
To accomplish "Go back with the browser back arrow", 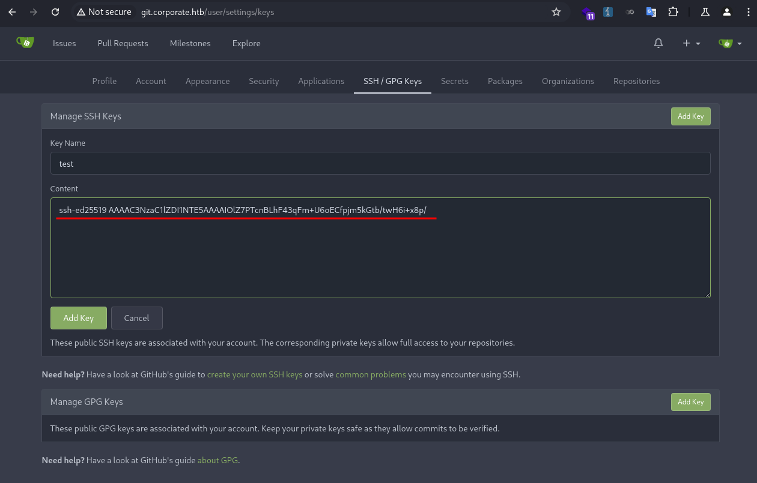I will tap(12, 12).
